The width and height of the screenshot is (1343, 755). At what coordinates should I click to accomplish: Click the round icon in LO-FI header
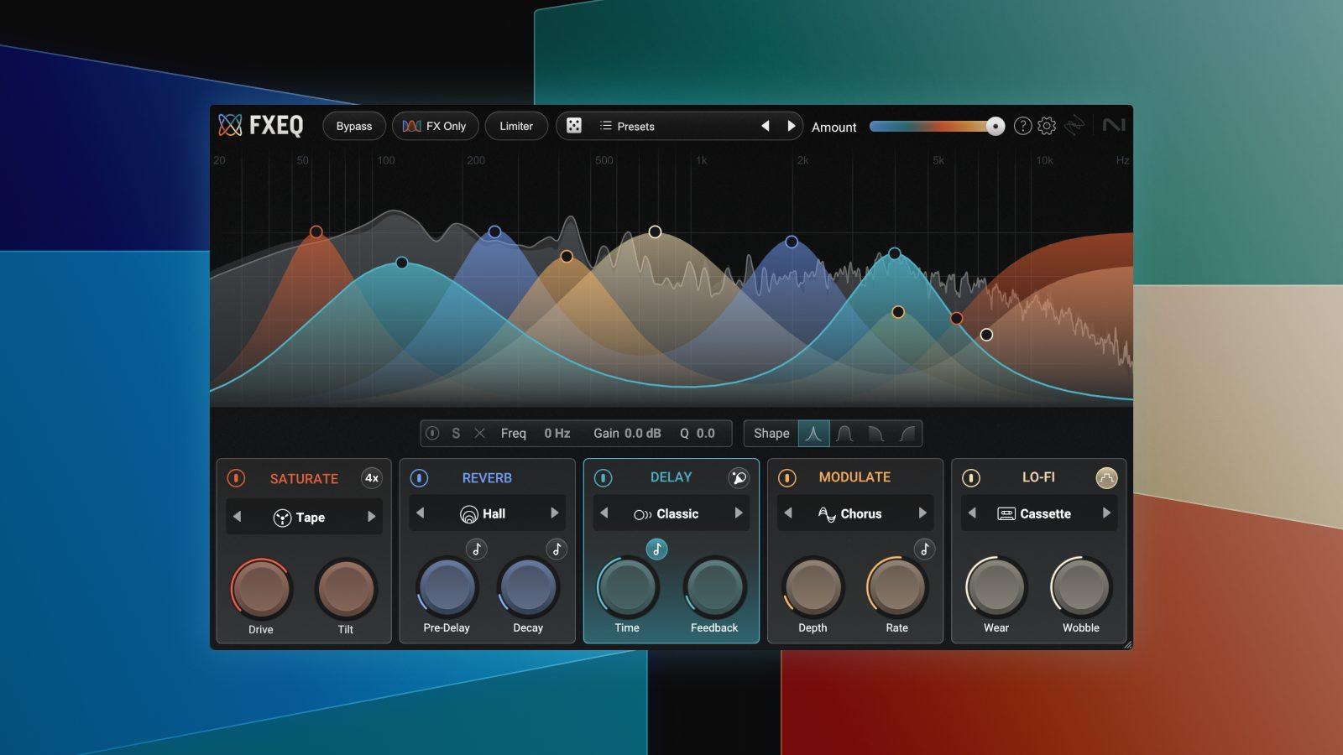tap(1106, 478)
